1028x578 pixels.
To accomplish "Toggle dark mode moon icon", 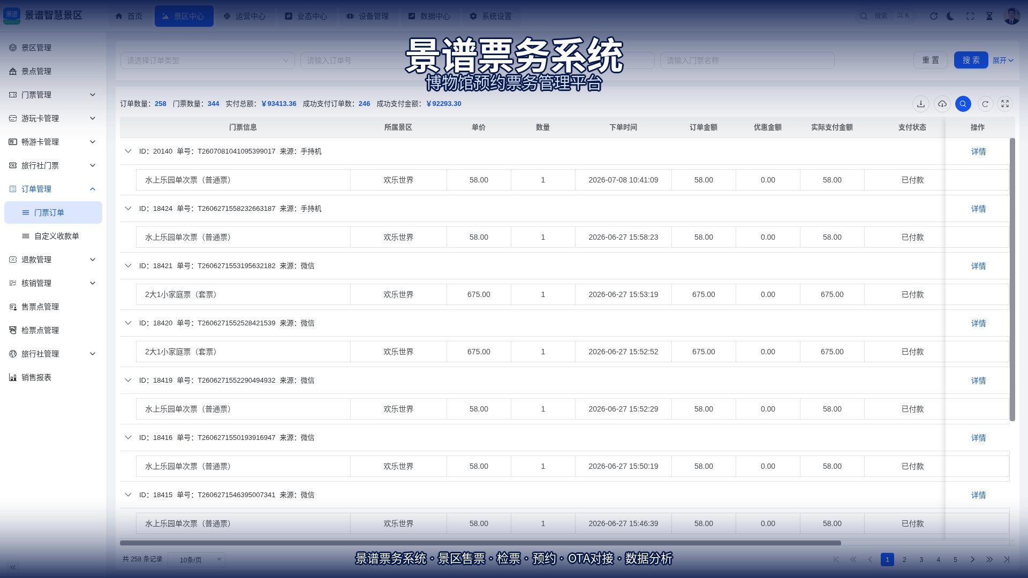I will [950, 16].
